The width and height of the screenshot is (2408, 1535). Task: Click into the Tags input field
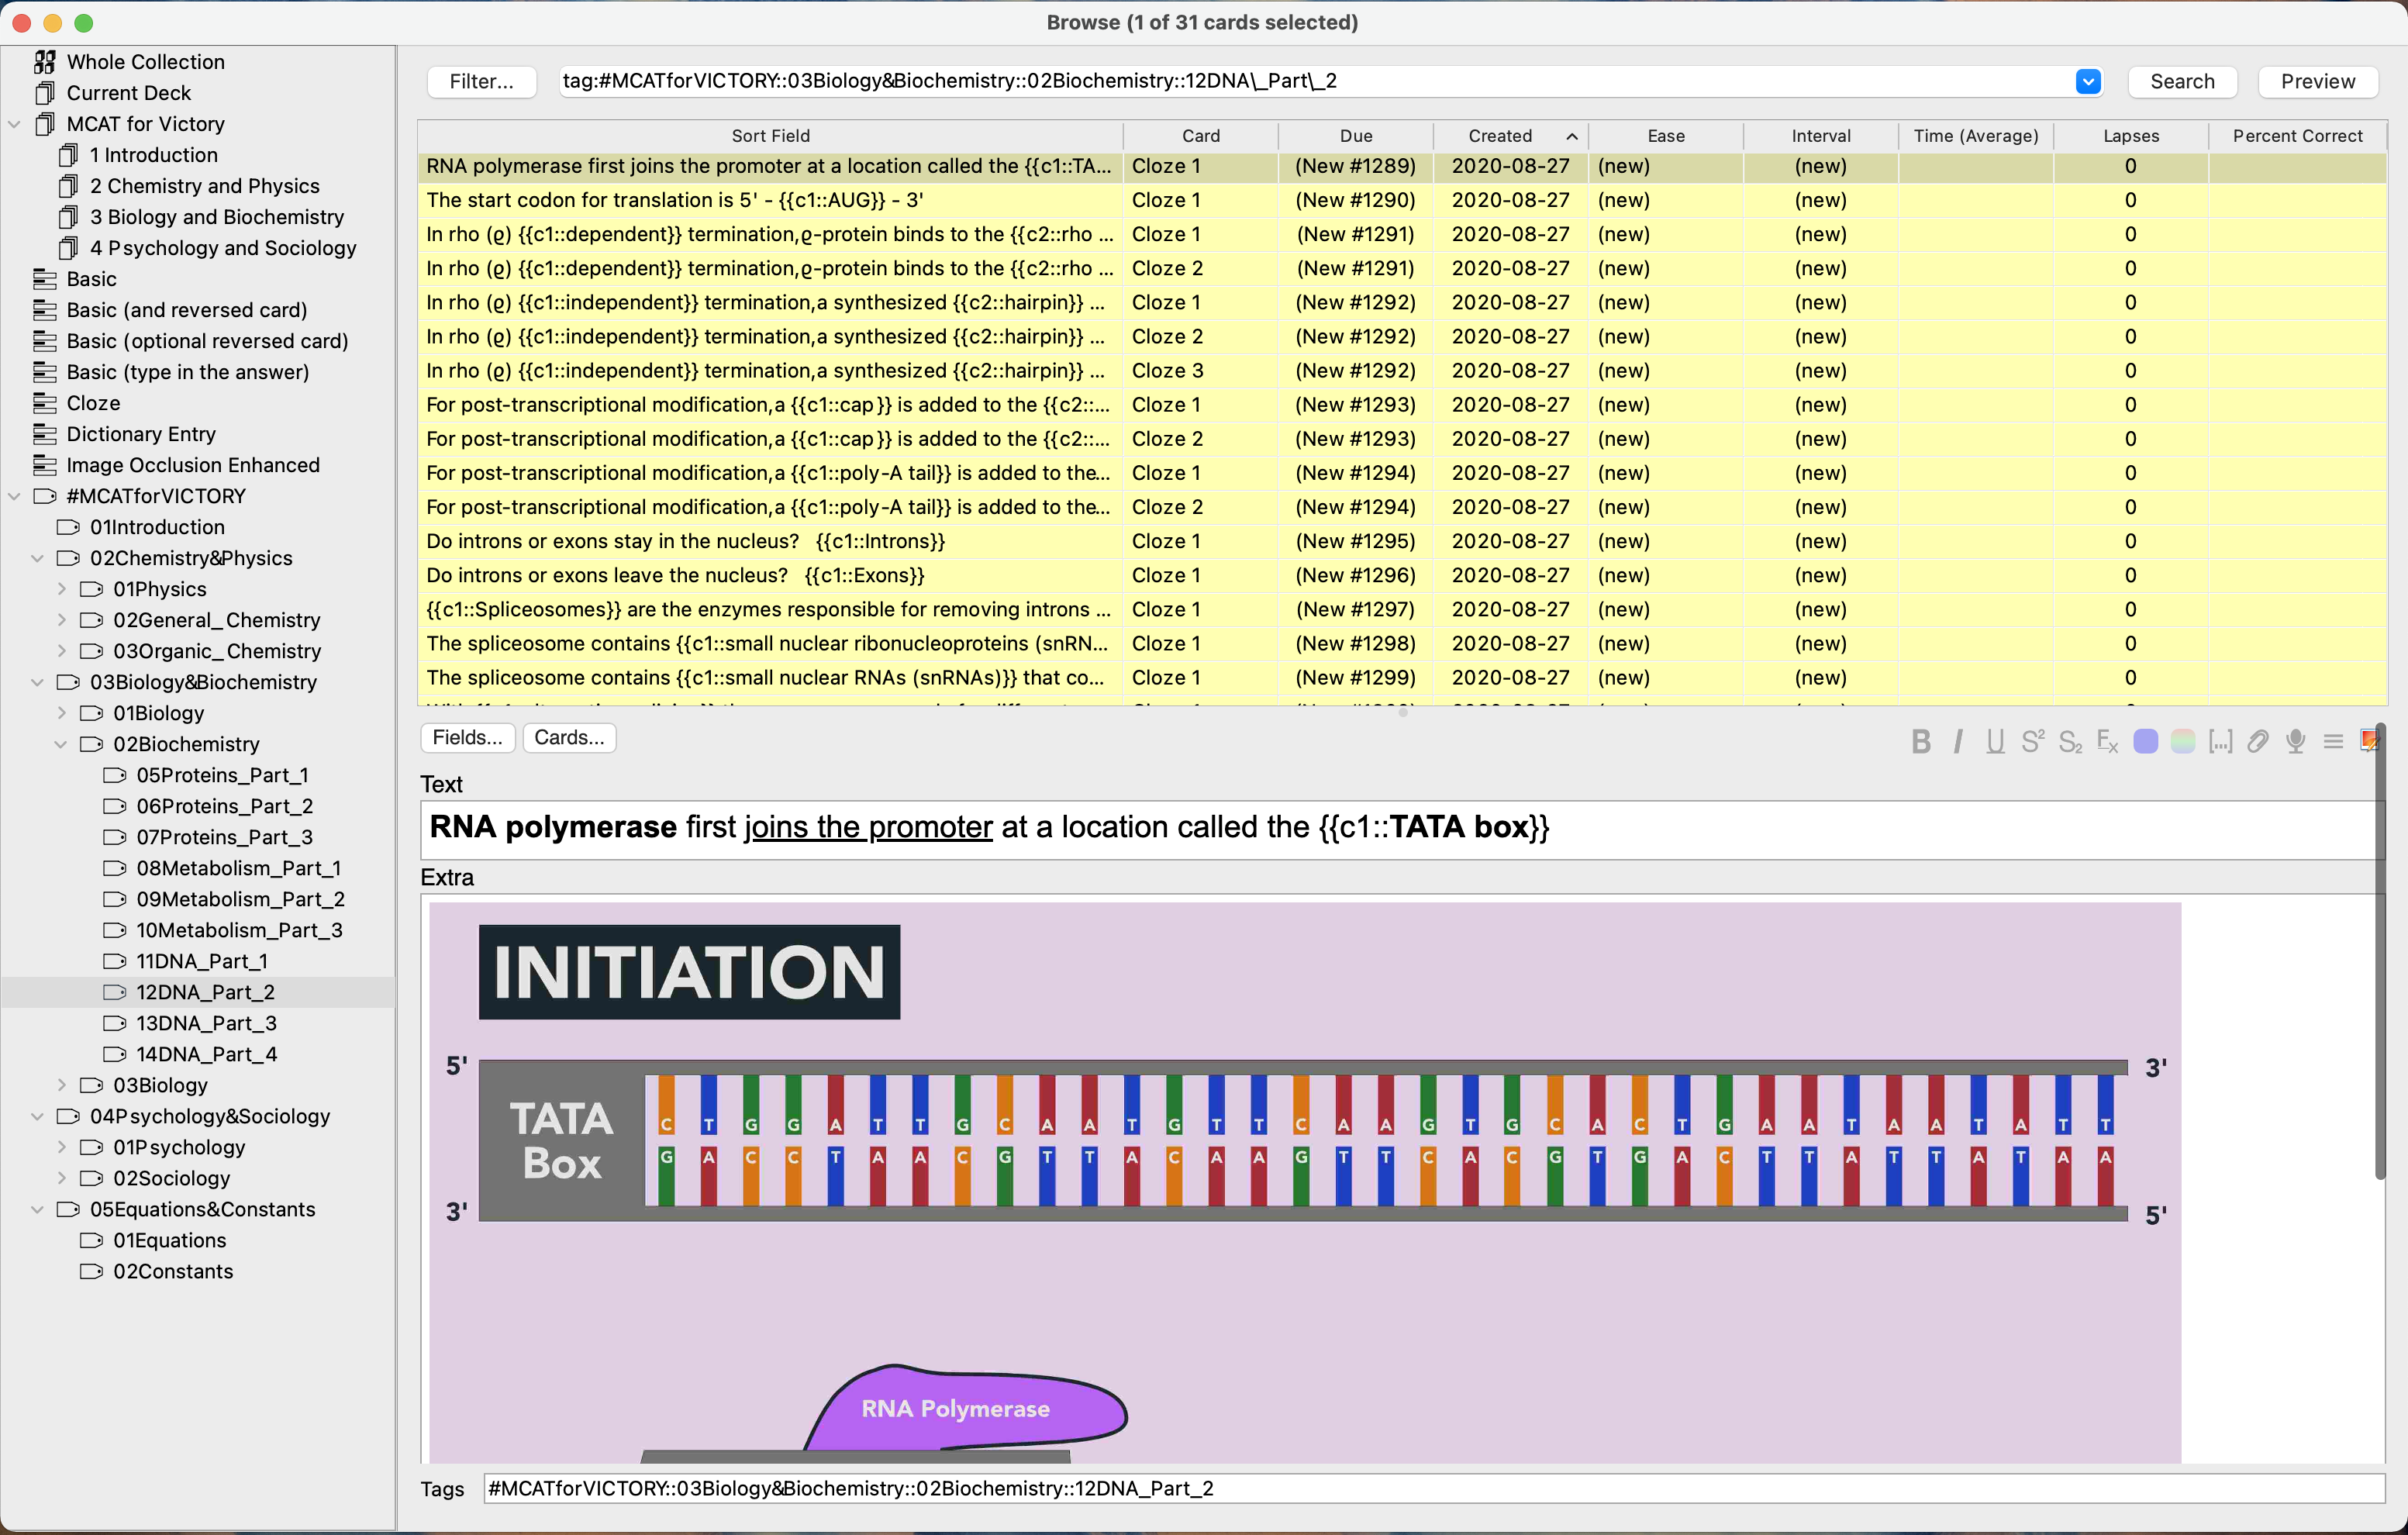(1430, 1488)
